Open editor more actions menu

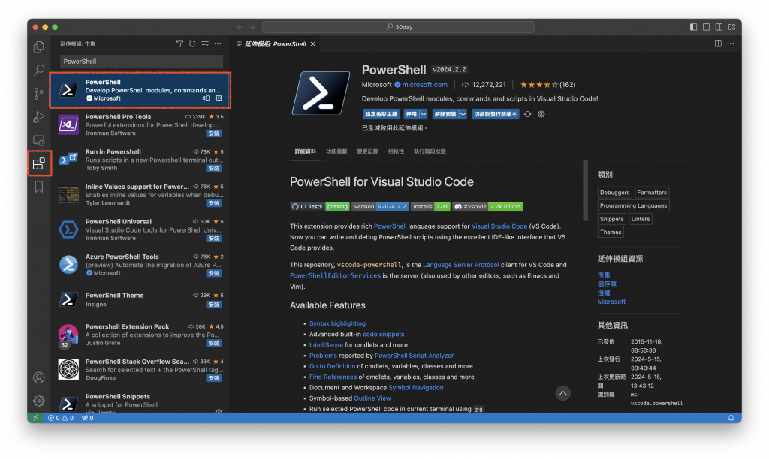(731, 44)
